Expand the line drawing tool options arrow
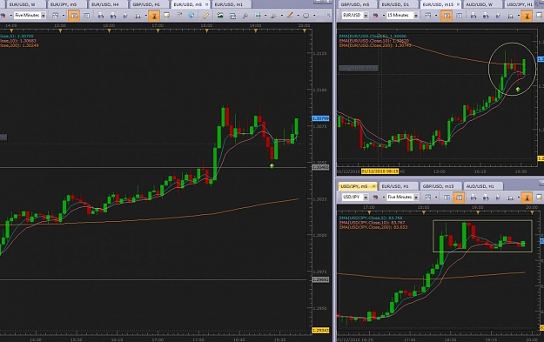The height and width of the screenshot is (342, 544). [x=298, y=16]
